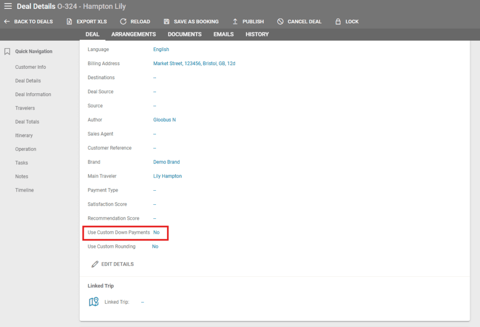480x327 pixels.
Task: Click the Cancel Deal circle-slash icon
Action: pyautogui.click(x=280, y=22)
